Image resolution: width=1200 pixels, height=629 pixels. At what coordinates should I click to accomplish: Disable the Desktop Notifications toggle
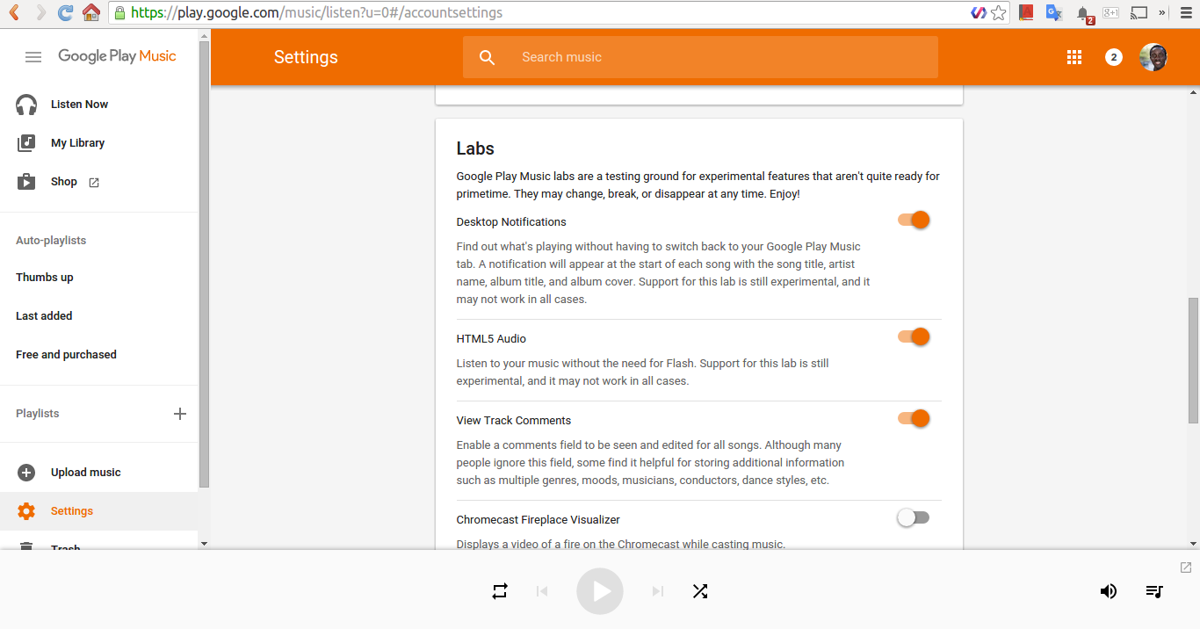pos(914,221)
